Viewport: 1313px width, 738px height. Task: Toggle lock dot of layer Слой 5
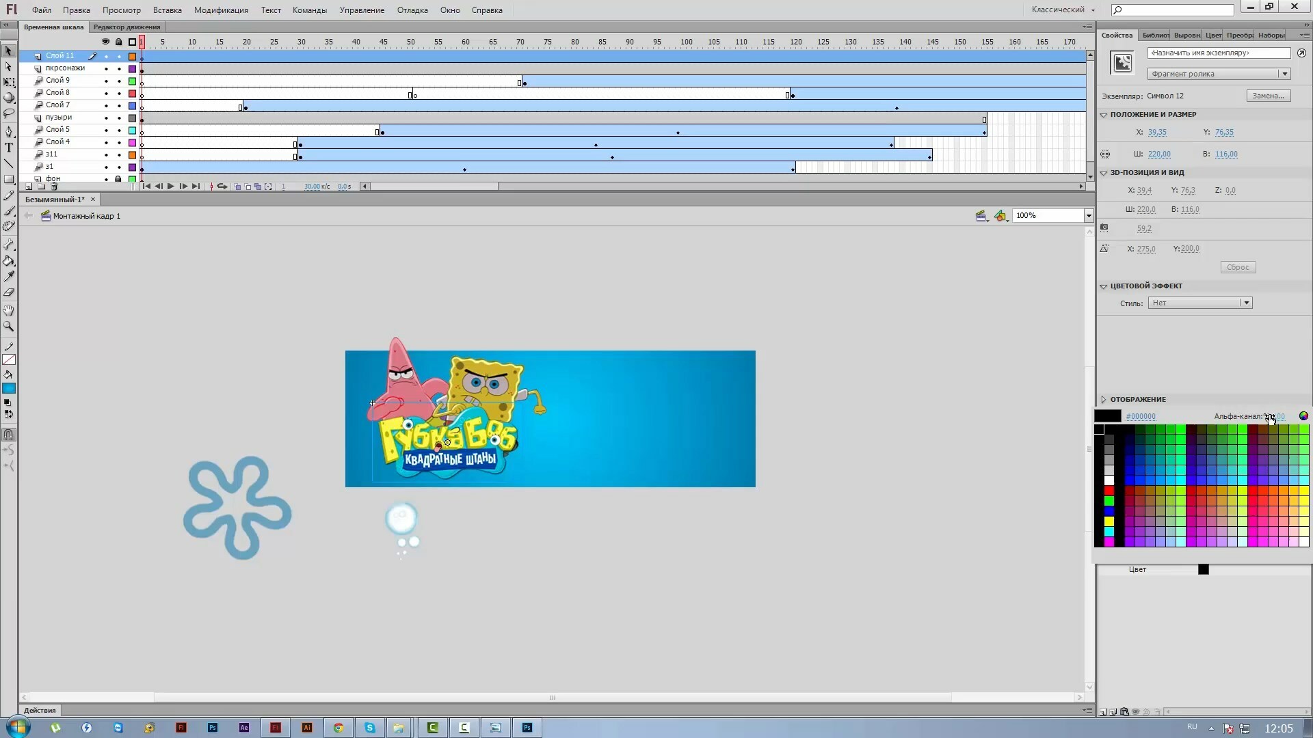[x=119, y=130]
